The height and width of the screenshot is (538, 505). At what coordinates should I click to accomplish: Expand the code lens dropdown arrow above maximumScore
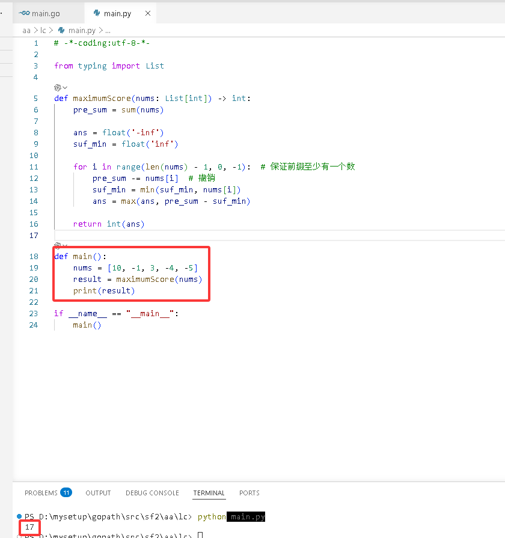[65, 88]
